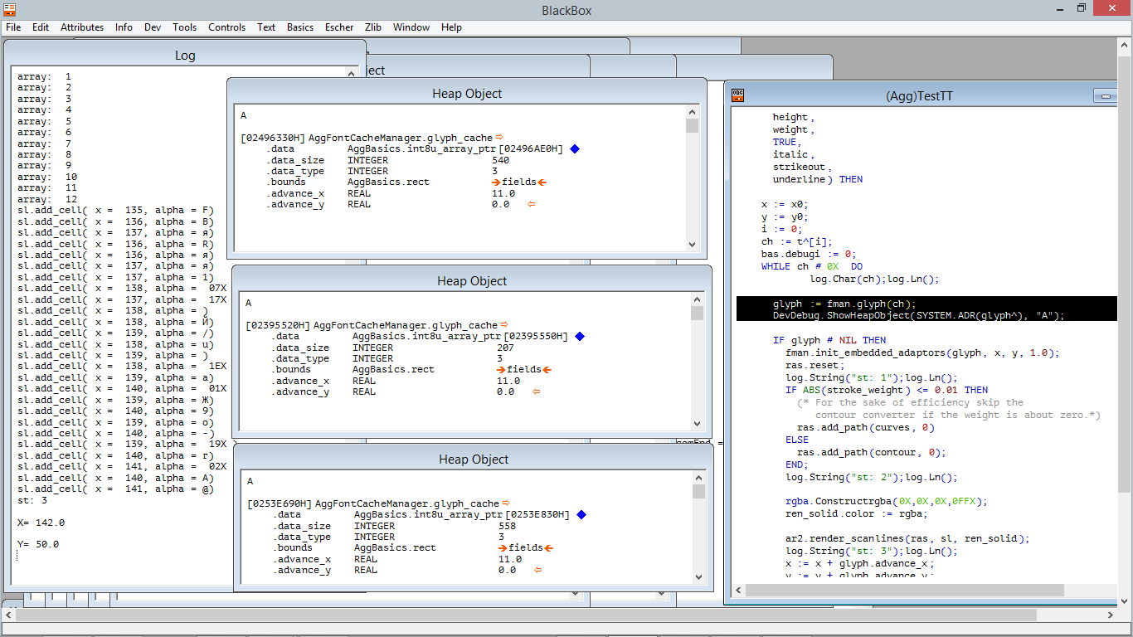Click blue diamond link beside address 02395550H
Image resolution: width=1133 pixels, height=637 pixels.
[580, 337]
